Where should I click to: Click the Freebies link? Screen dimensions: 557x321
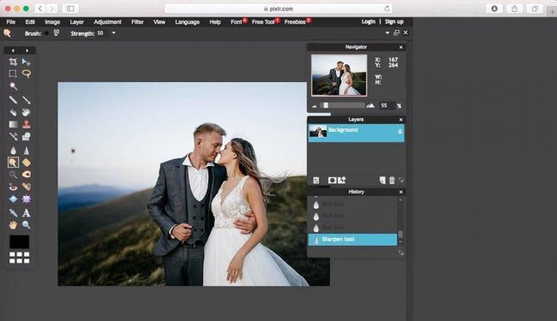click(x=295, y=22)
